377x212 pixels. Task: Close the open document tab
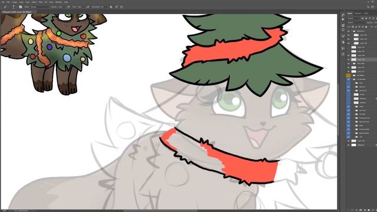pyautogui.click(x=35, y=12)
